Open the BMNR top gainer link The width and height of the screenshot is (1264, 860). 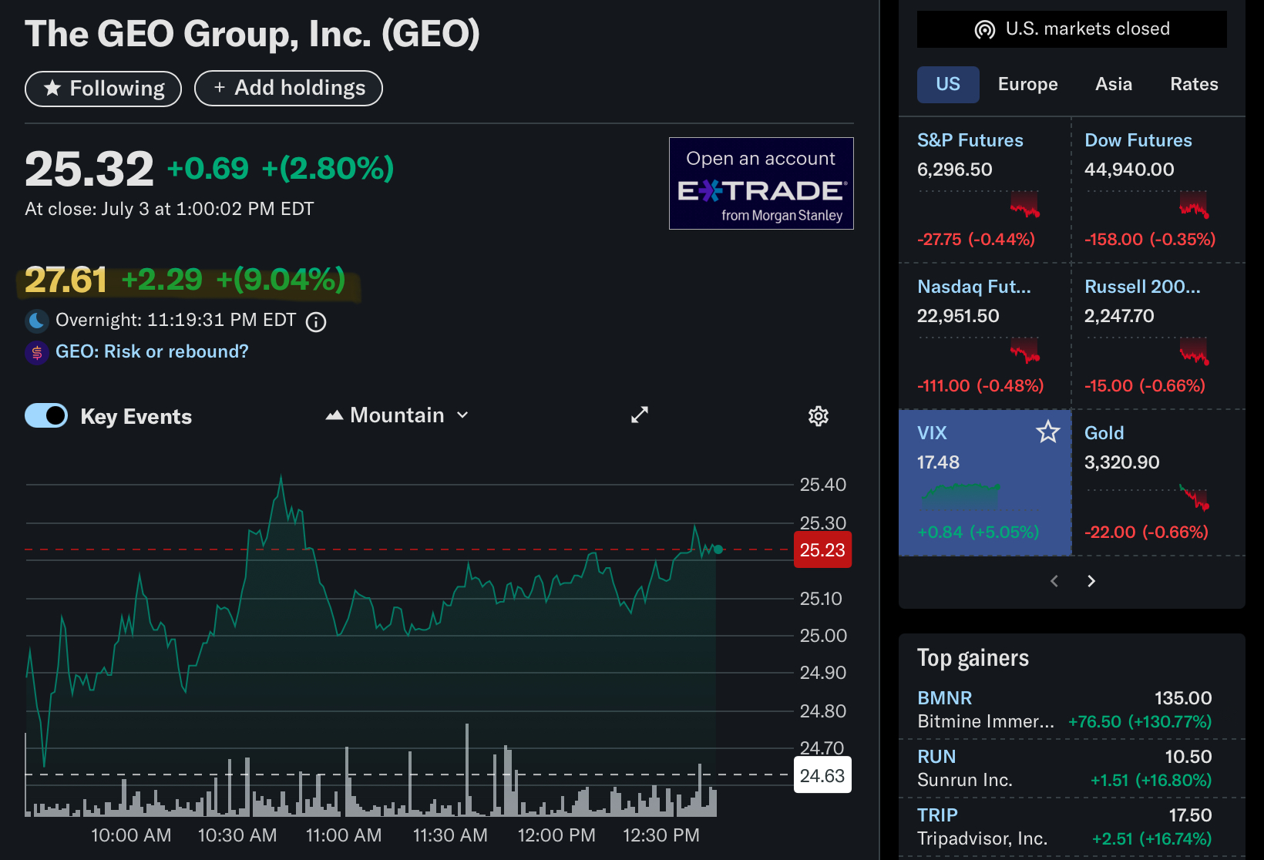(945, 698)
